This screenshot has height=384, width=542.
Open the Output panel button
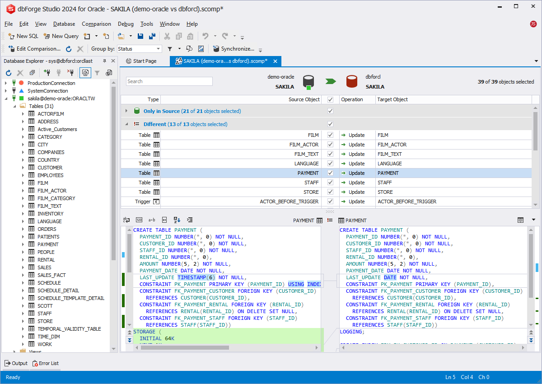16,363
